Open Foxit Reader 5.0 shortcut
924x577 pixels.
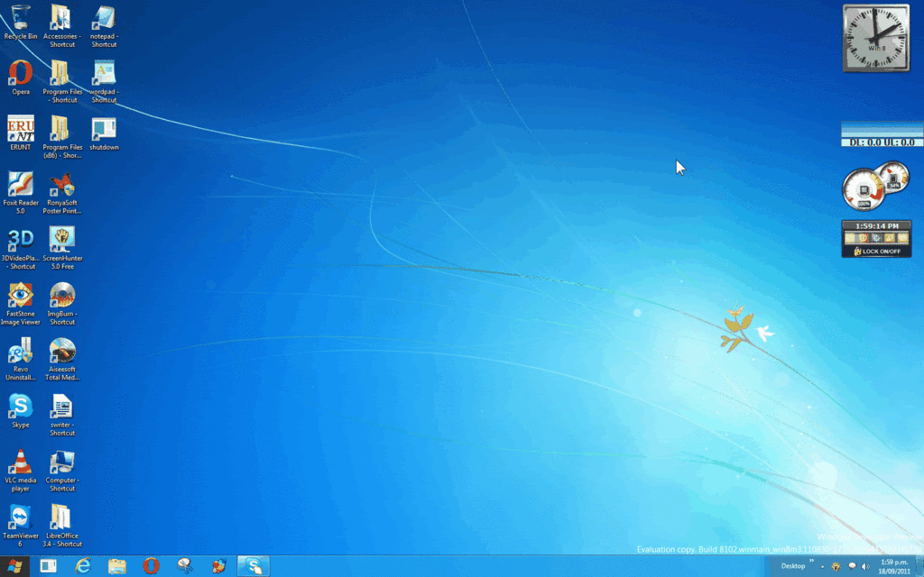(x=20, y=185)
